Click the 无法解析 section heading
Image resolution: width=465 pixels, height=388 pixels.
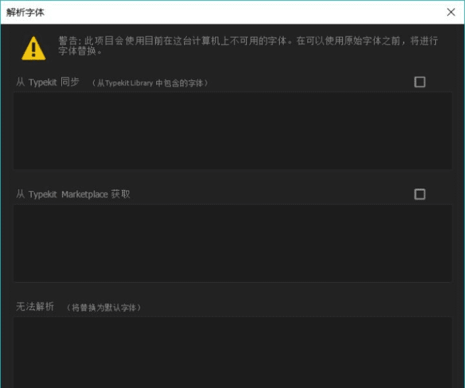(35, 306)
